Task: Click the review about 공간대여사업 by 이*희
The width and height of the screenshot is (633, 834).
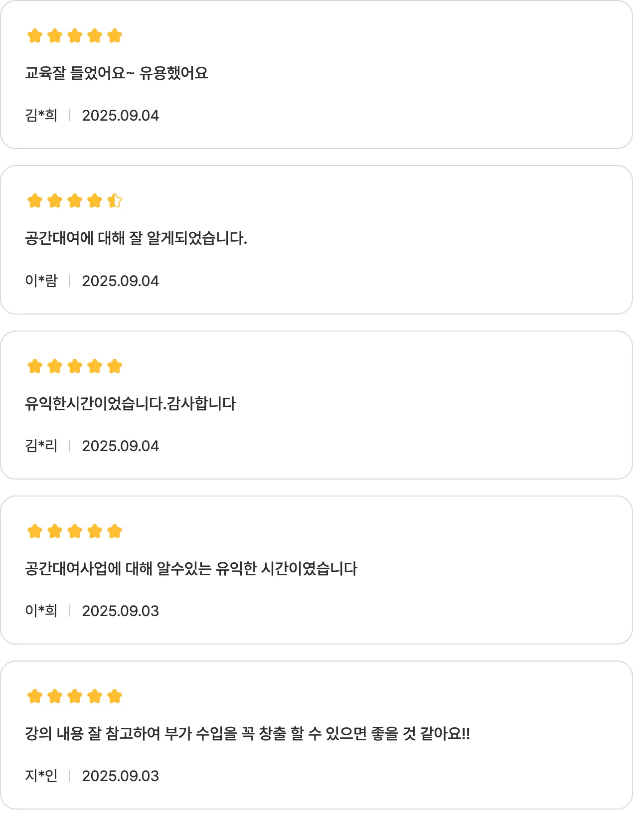Action: (x=191, y=568)
